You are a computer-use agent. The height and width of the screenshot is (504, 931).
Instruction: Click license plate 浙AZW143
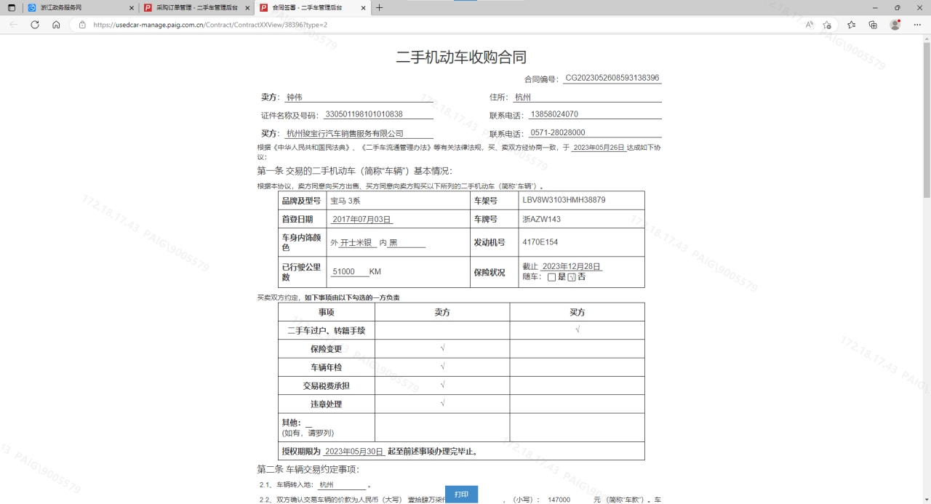(x=541, y=219)
